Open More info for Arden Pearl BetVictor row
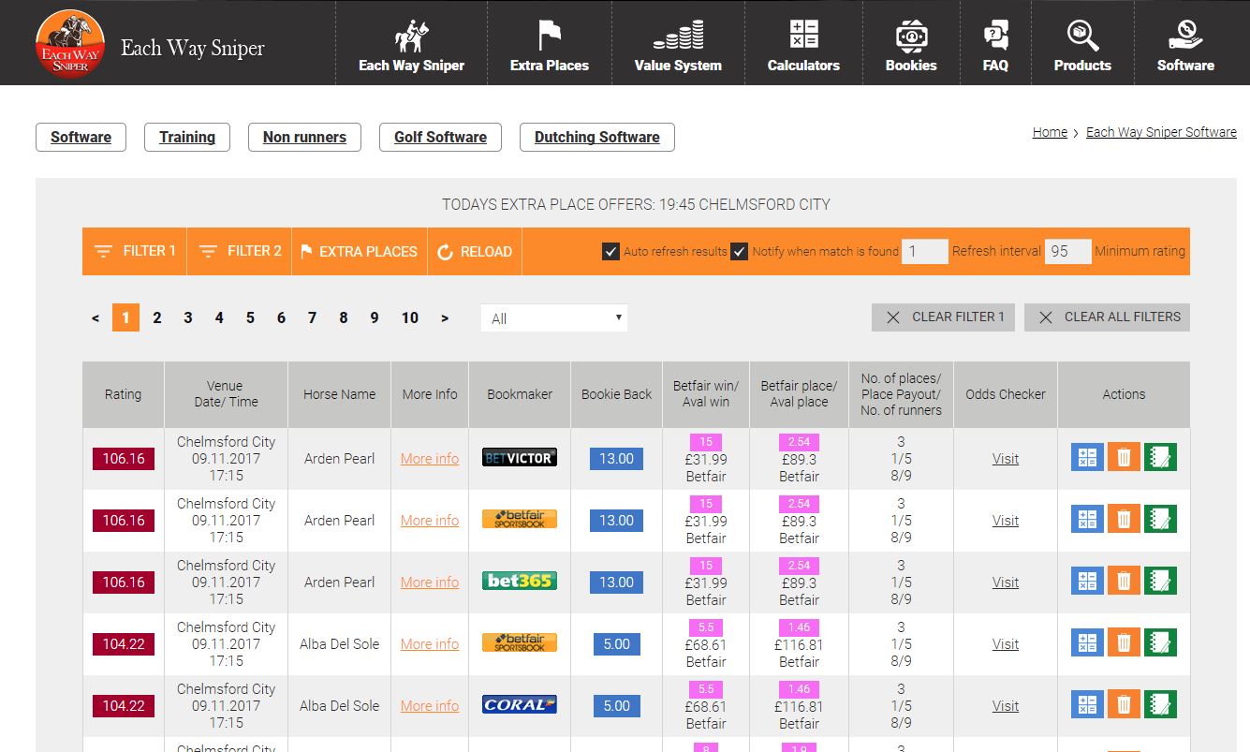 click(x=430, y=458)
